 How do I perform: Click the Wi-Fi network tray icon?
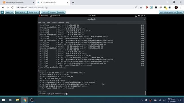coord(160,100)
